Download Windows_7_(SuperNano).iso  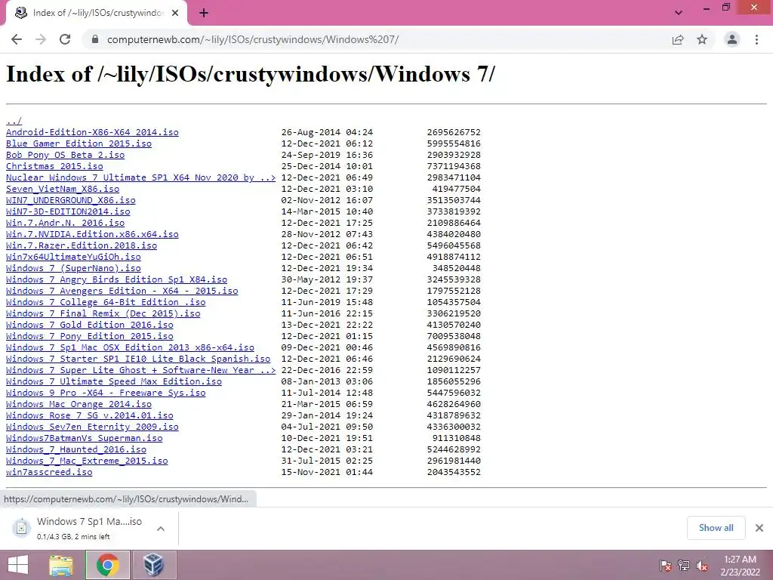(73, 268)
